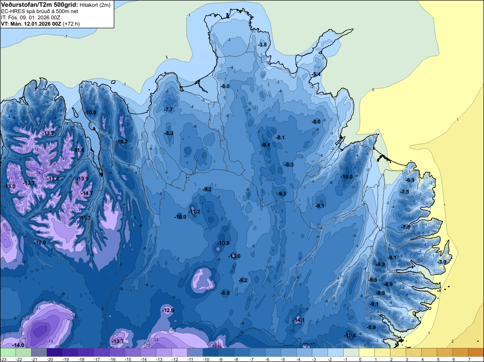Select the legend color swatch labeled -23
Screen dimensions: 484x362
(x=8, y=352)
